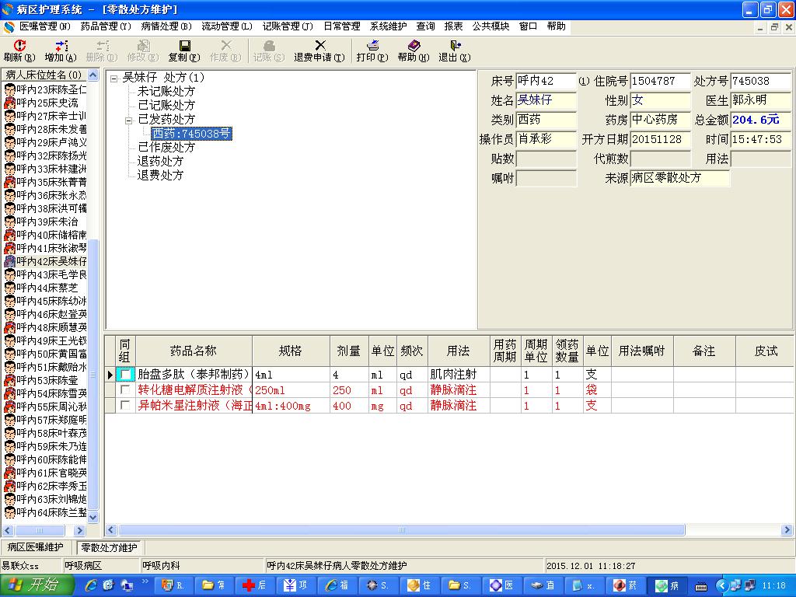Select 已记账处方 tree item
Viewport: 796px width, 597px height.
166,105
